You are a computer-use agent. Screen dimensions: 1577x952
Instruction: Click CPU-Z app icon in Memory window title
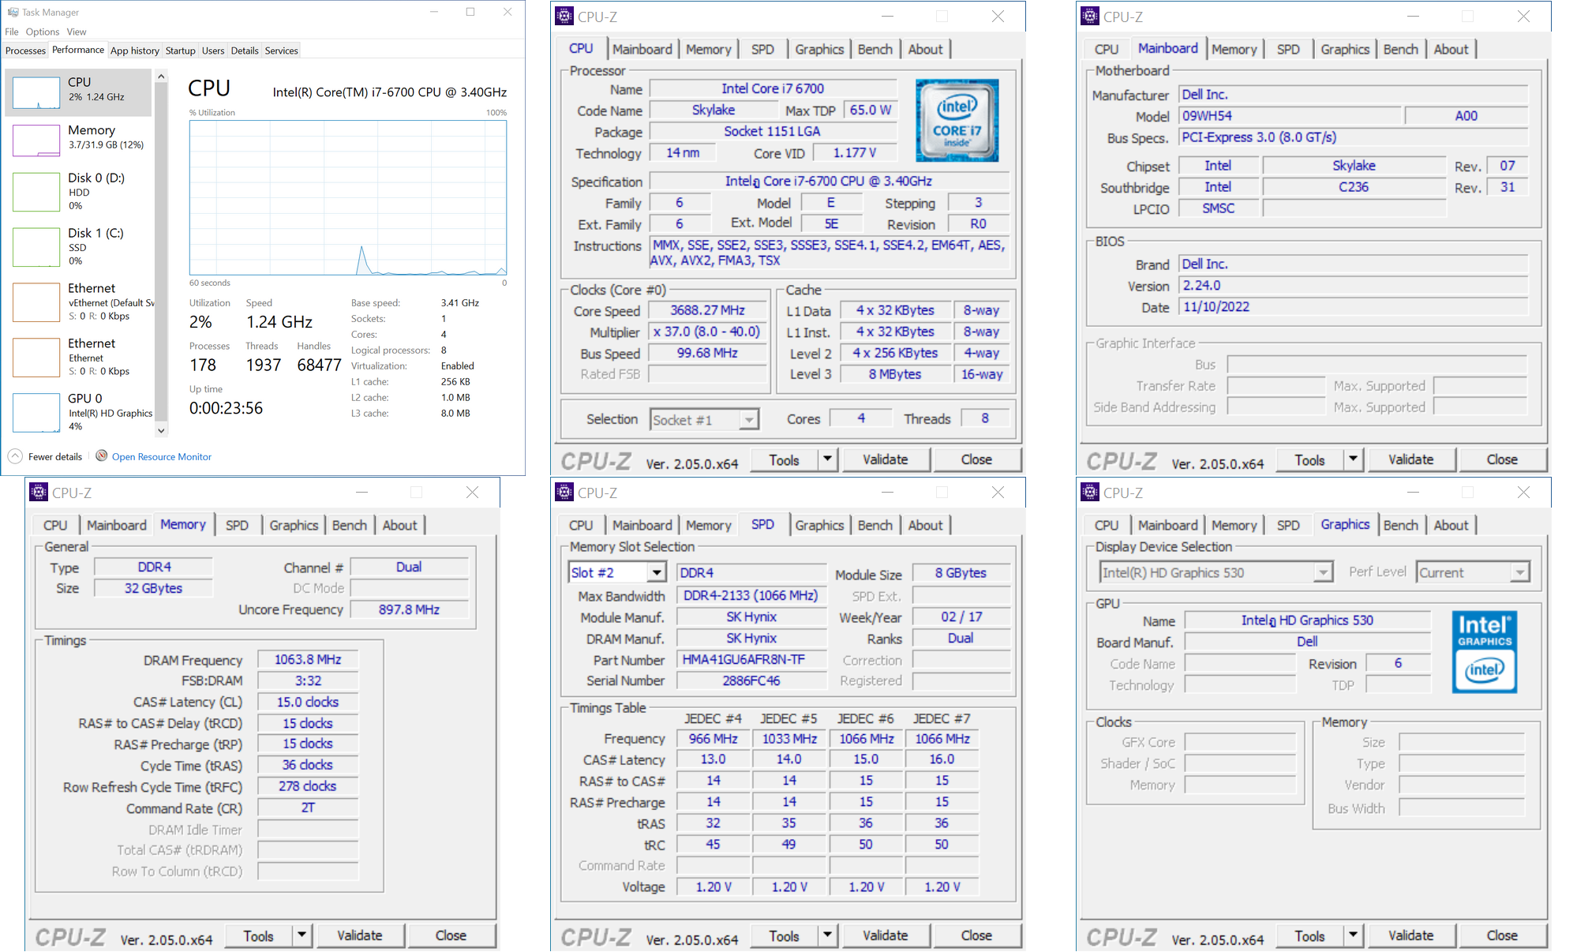click(39, 492)
